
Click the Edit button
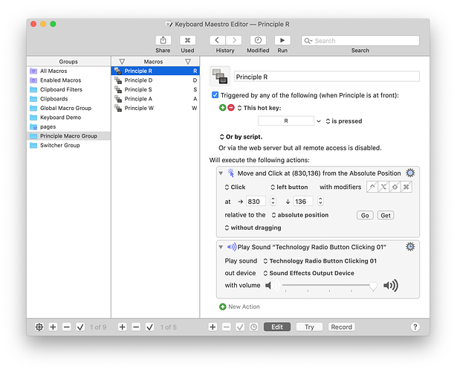click(277, 327)
